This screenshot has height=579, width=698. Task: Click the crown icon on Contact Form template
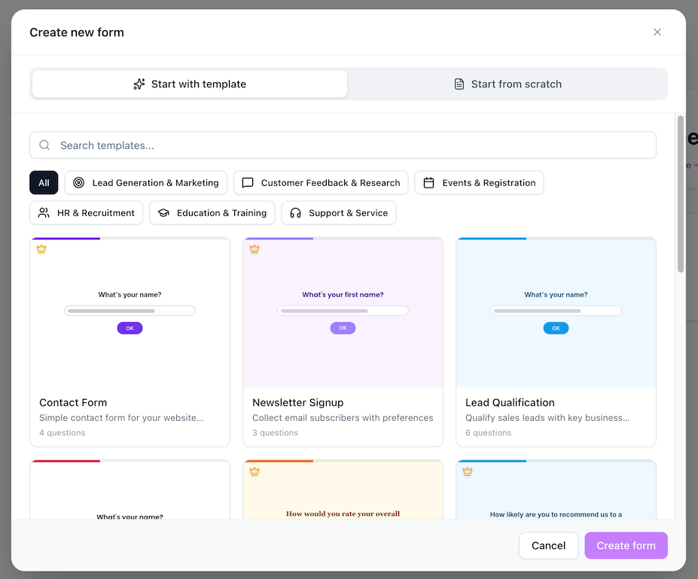click(x=41, y=249)
